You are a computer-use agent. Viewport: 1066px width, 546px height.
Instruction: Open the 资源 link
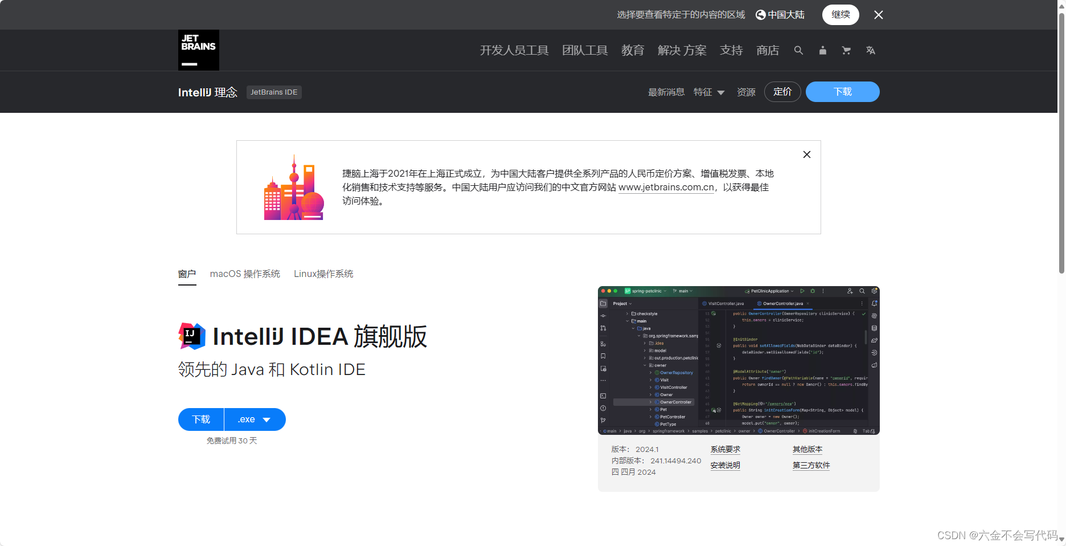746,92
